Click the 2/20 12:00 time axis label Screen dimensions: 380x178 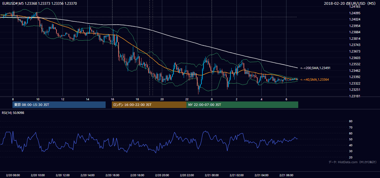click(62, 175)
